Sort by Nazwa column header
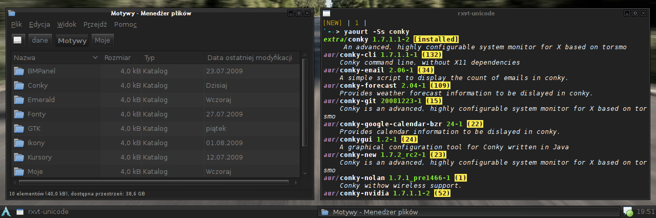 55,57
